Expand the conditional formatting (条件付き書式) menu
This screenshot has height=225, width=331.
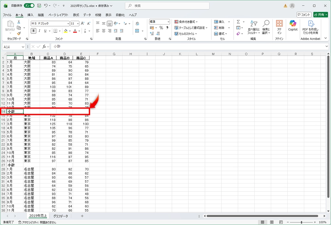point(186,22)
